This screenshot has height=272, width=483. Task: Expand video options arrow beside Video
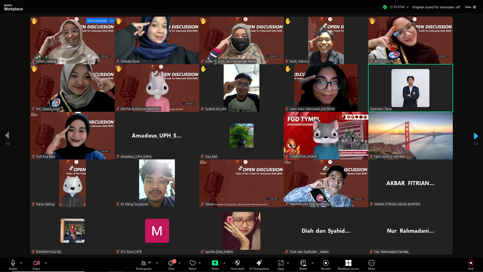pos(46,263)
